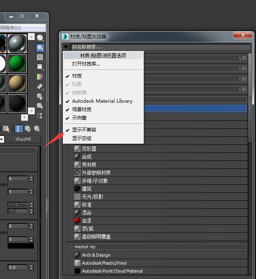256x279 pixels.
Task: Toggle the 贴图 (Maps) option
Action: (103, 84)
